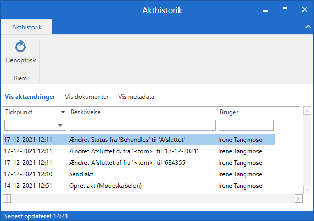
Task: Collapse the ribbon with the chevron
Action: [x=307, y=26]
